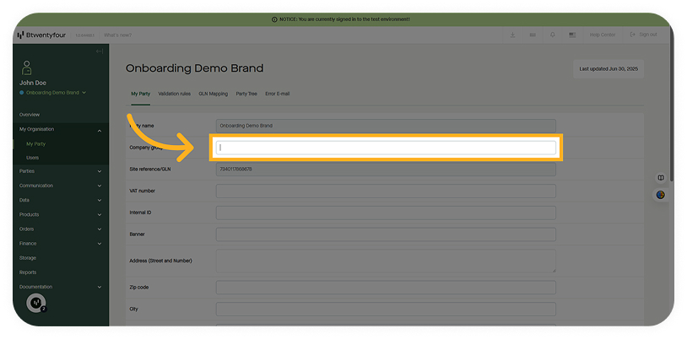Click the VAT number input field

(386, 191)
